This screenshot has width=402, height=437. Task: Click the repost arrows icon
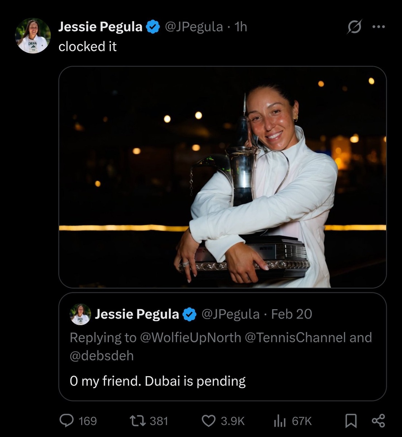(138, 421)
